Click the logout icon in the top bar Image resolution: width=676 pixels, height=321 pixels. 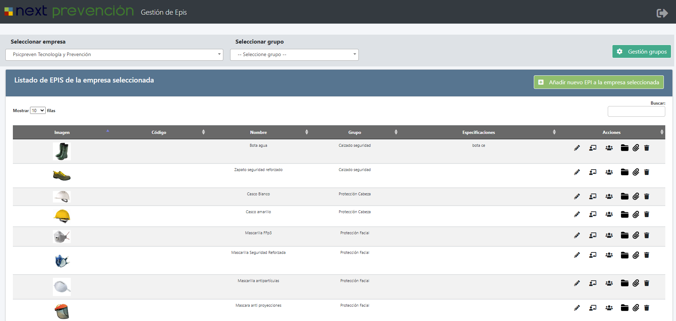662,13
